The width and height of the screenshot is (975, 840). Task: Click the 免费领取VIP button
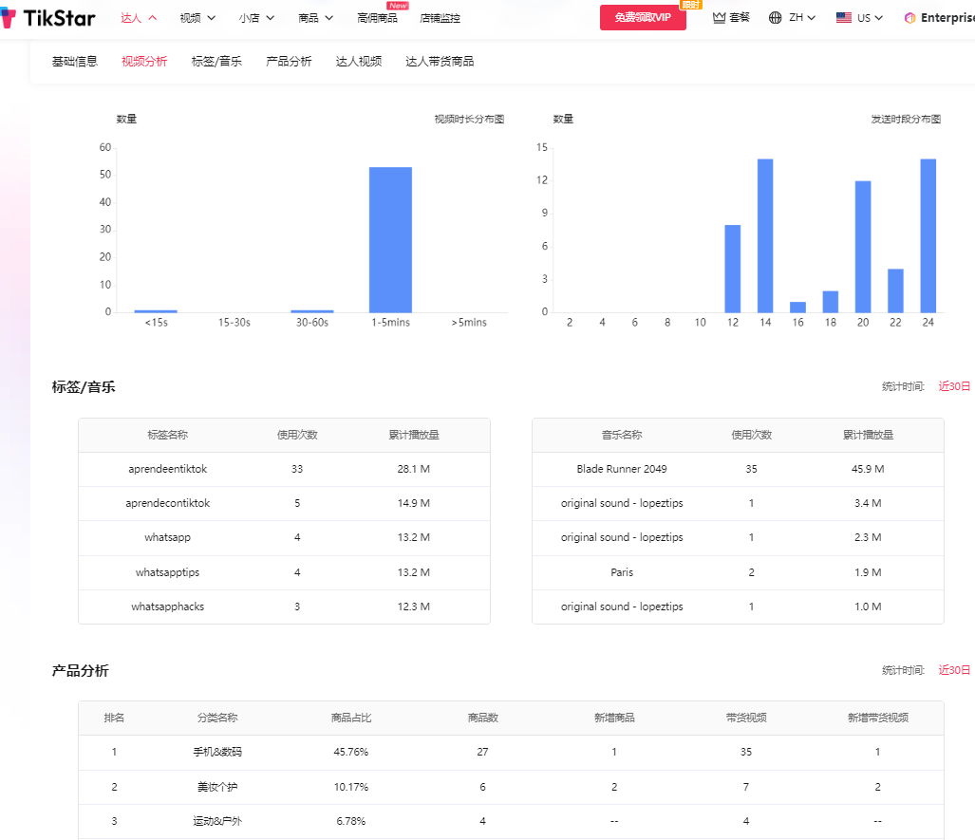643,17
